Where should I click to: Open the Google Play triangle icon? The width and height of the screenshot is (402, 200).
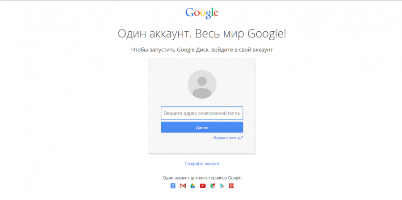point(222,186)
